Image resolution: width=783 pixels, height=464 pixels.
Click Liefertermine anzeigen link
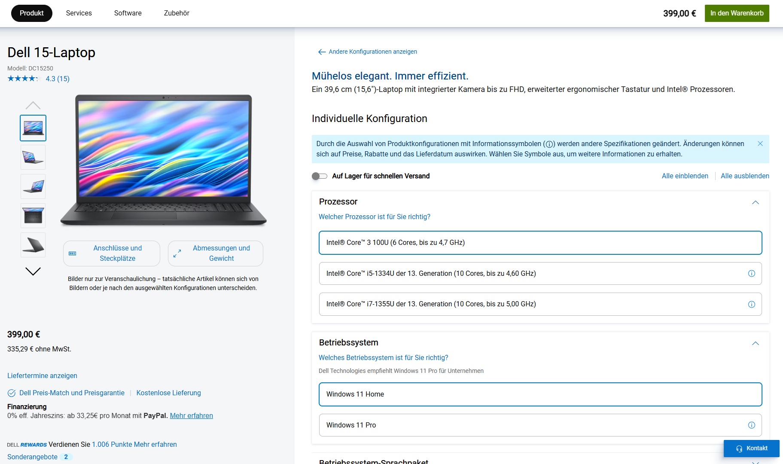click(42, 376)
